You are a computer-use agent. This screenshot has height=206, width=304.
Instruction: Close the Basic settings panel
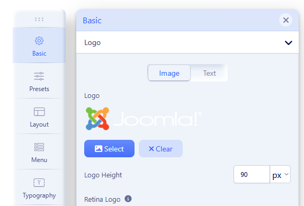[286, 20]
